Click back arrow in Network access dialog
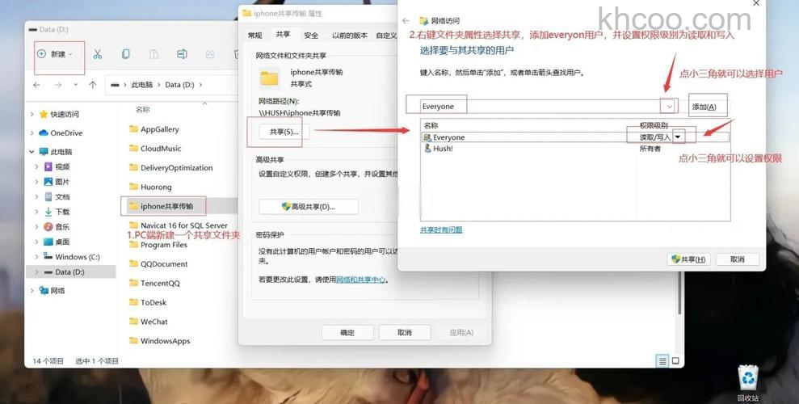 (406, 21)
